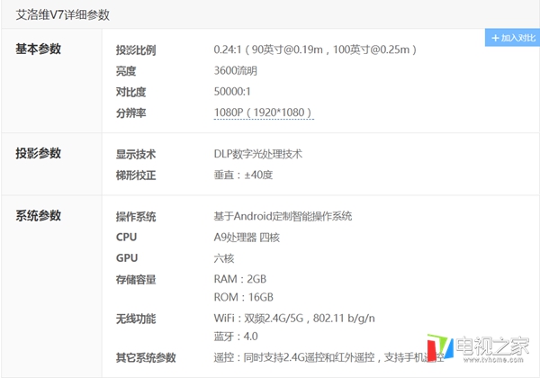Click the 分辨率 label
Viewport: 540px width, 378px height.
[x=130, y=112]
